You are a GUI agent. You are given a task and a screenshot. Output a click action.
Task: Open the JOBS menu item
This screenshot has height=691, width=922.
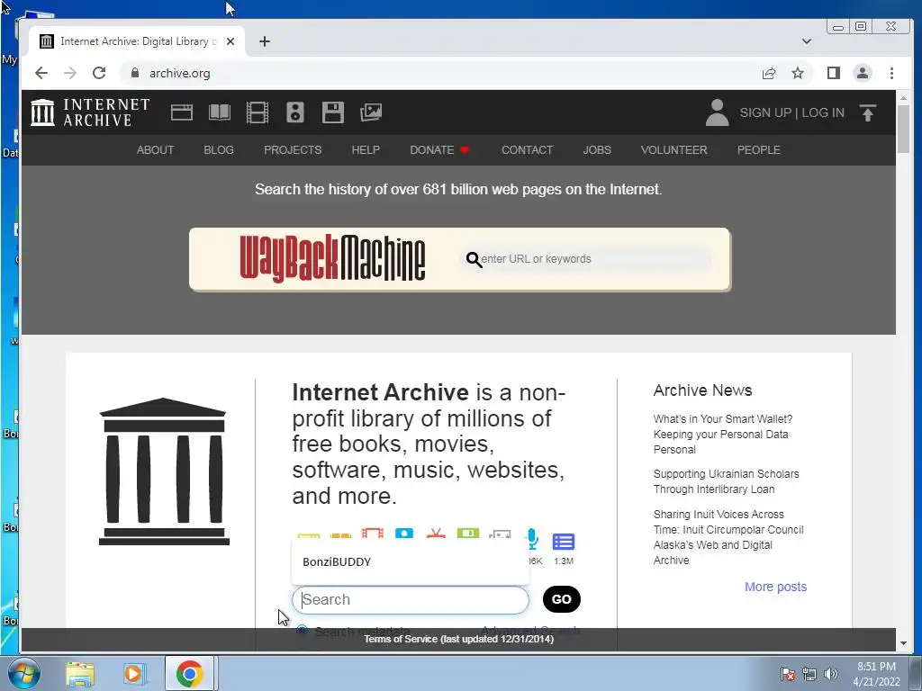pos(597,150)
